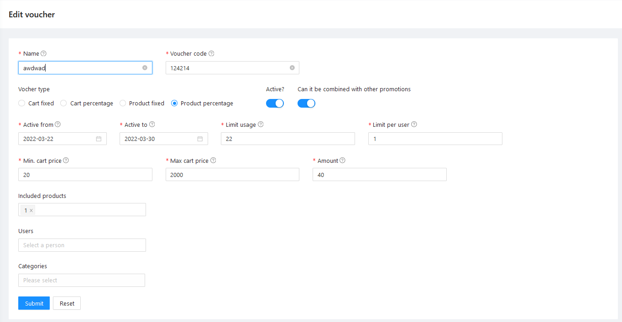Click the help icon beside Max cart price
The width and height of the screenshot is (622, 322).
[213, 161]
